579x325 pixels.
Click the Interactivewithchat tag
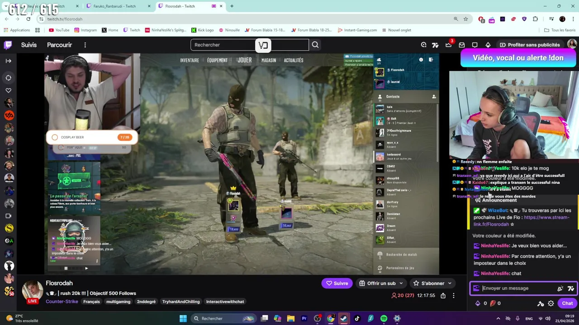225,302
